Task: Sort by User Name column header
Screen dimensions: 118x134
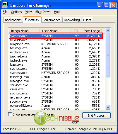Action: click(x=55, y=31)
